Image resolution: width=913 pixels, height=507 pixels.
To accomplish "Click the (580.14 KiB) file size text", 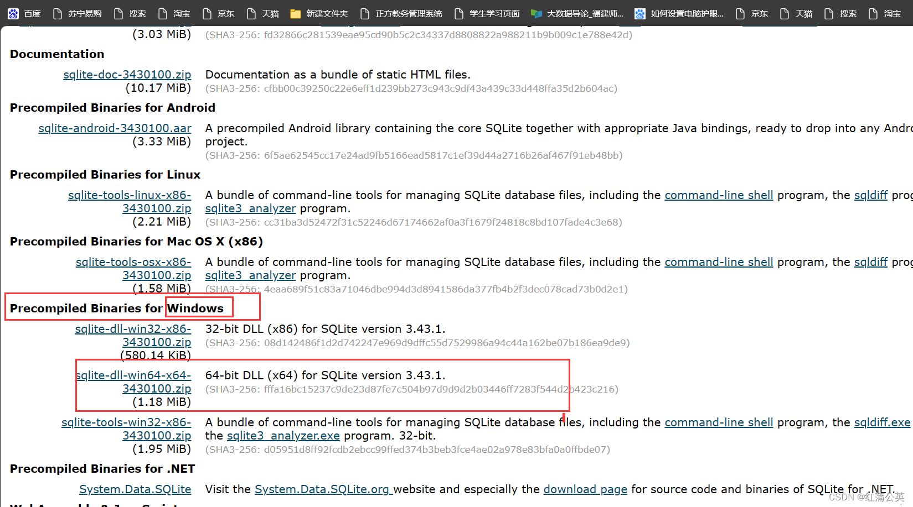I will 156,355.
